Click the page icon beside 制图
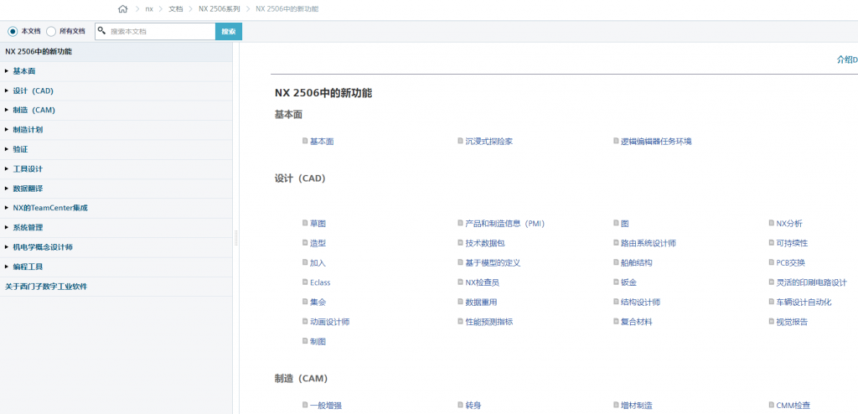This screenshot has height=414, width=858. tap(305, 341)
